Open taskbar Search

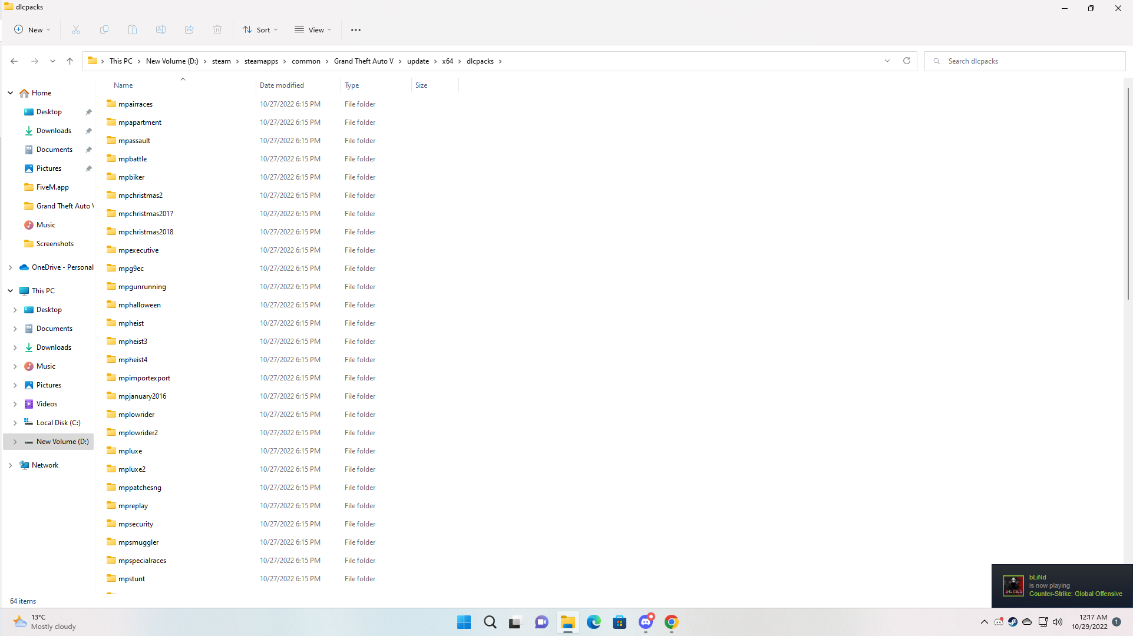point(490,622)
